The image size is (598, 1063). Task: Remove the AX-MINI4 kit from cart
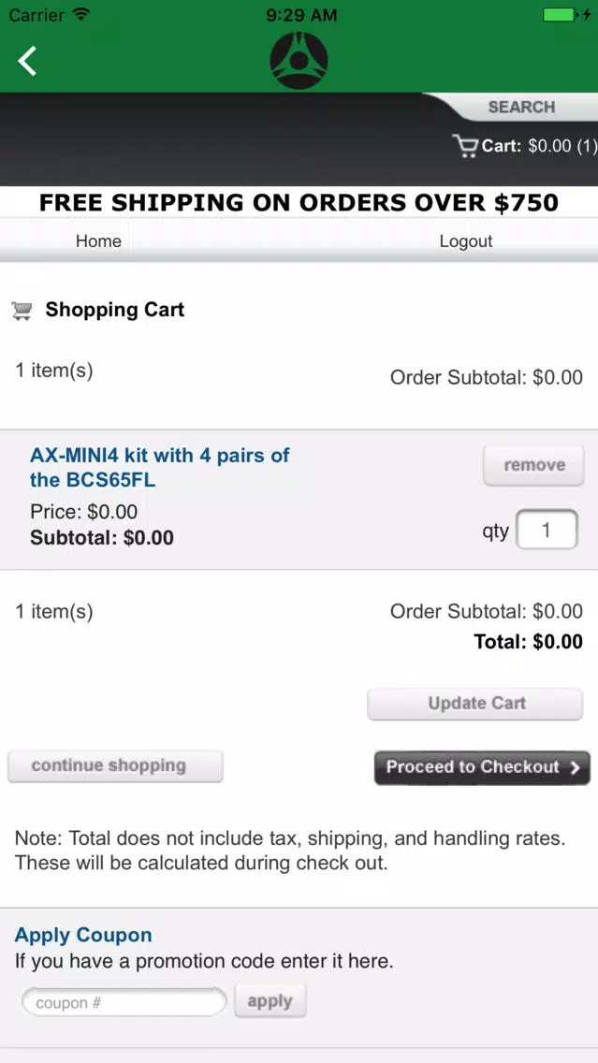(x=533, y=465)
